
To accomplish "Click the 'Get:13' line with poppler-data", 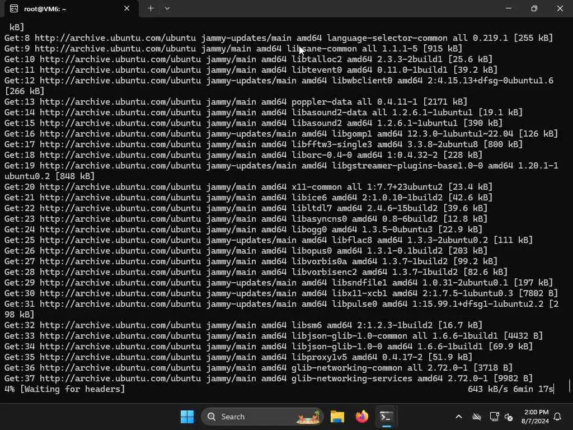I will click(236, 102).
